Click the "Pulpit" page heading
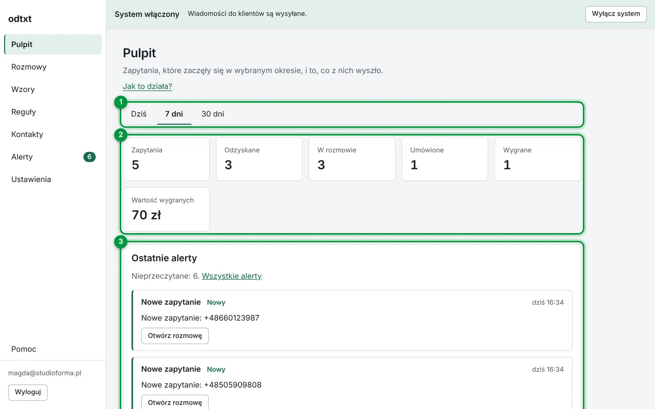Viewport: 655px width, 409px height. (139, 53)
